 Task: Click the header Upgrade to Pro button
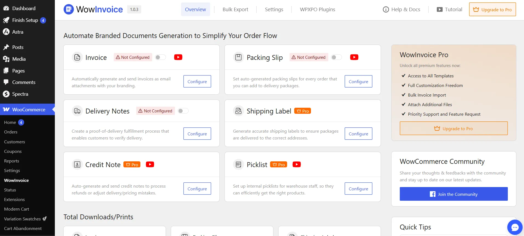(x=492, y=9)
